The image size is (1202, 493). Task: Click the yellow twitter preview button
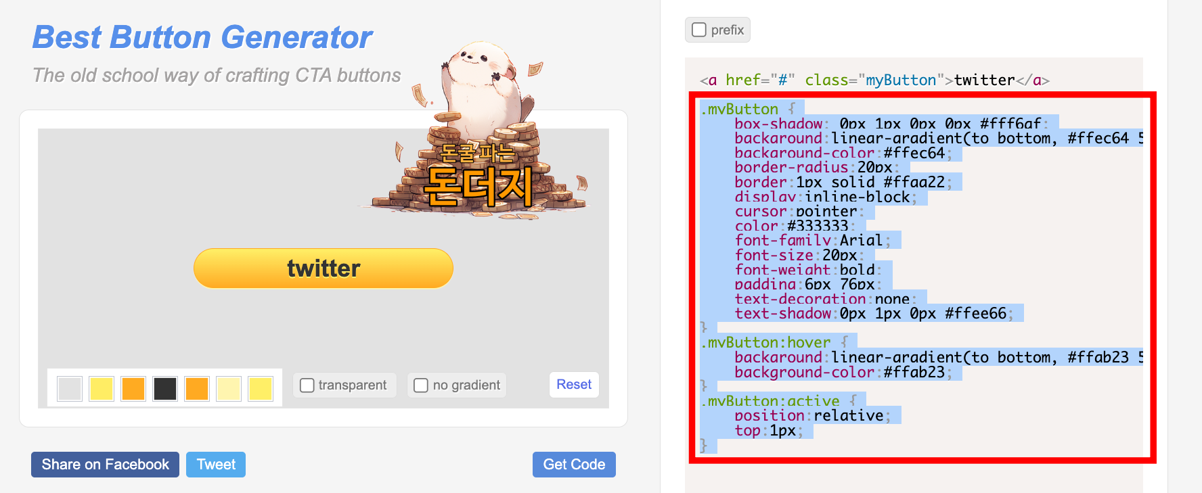[324, 268]
